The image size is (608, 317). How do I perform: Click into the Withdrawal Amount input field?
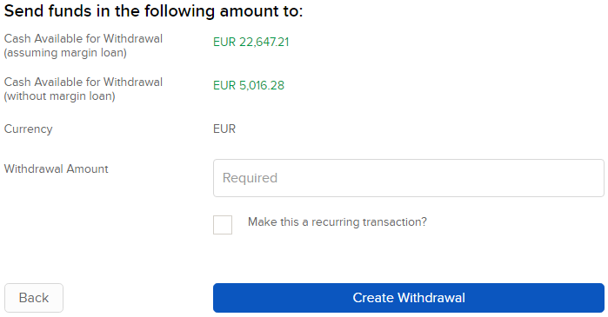[408, 178]
